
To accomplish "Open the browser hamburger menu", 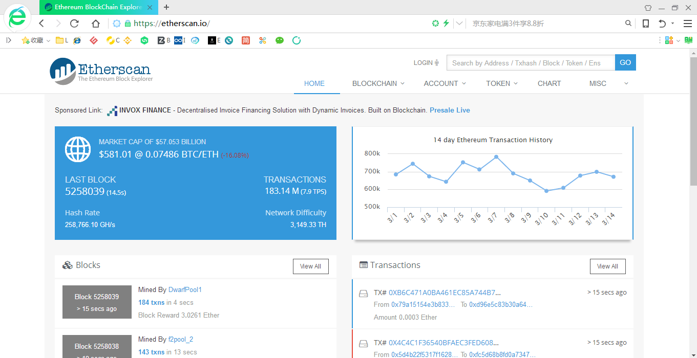I will click(x=687, y=24).
